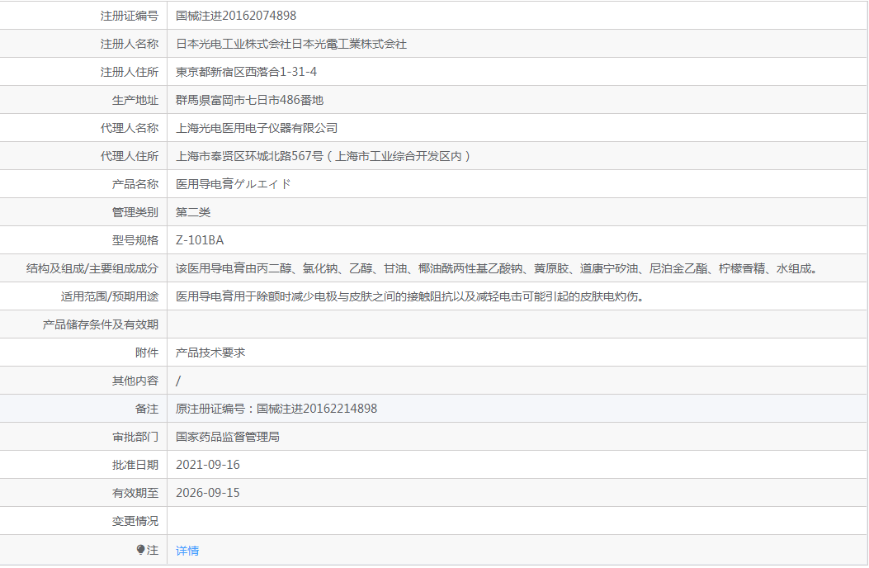Click the 生产地址 label
Viewport: 869px width, 568px height.
tap(135, 100)
